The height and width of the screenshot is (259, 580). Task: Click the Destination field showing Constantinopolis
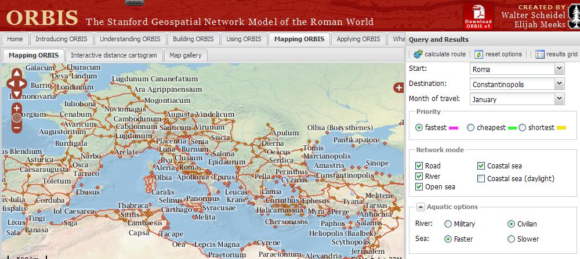(x=512, y=84)
